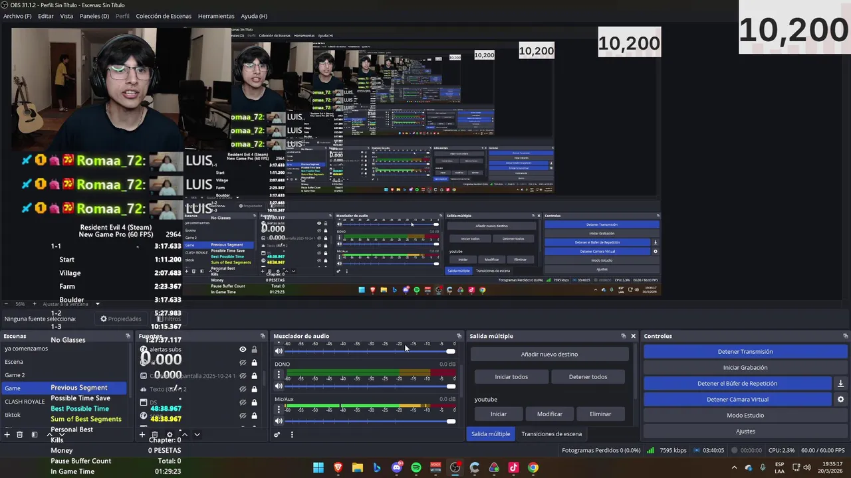Remove the selected source with the trash icon

(155, 435)
